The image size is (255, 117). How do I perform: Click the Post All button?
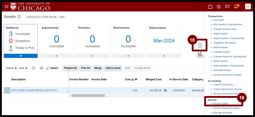86,68
